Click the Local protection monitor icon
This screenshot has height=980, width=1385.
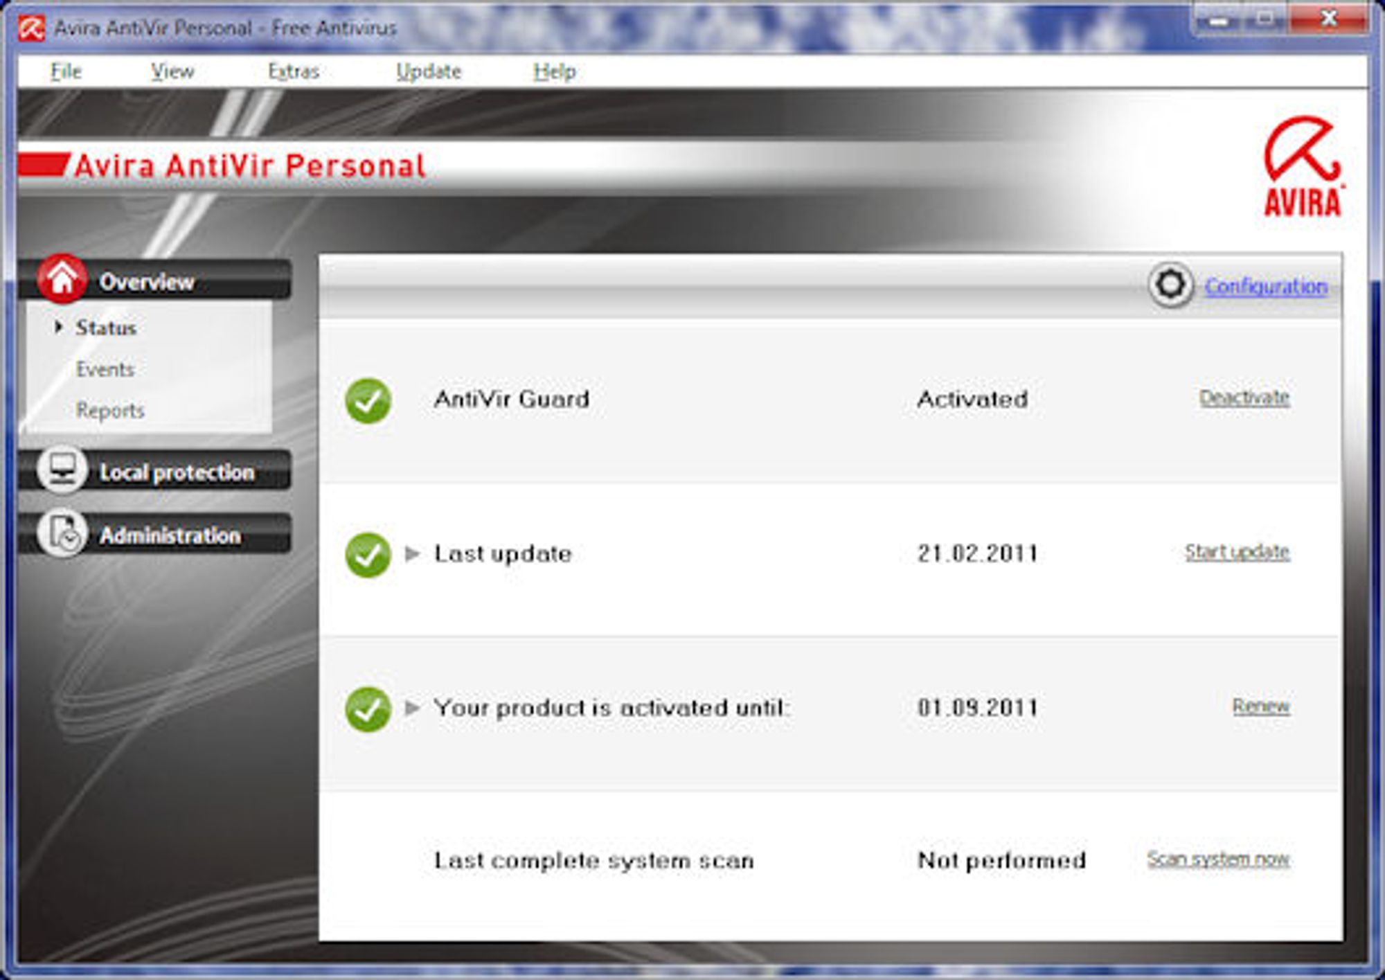pyautogui.click(x=62, y=470)
